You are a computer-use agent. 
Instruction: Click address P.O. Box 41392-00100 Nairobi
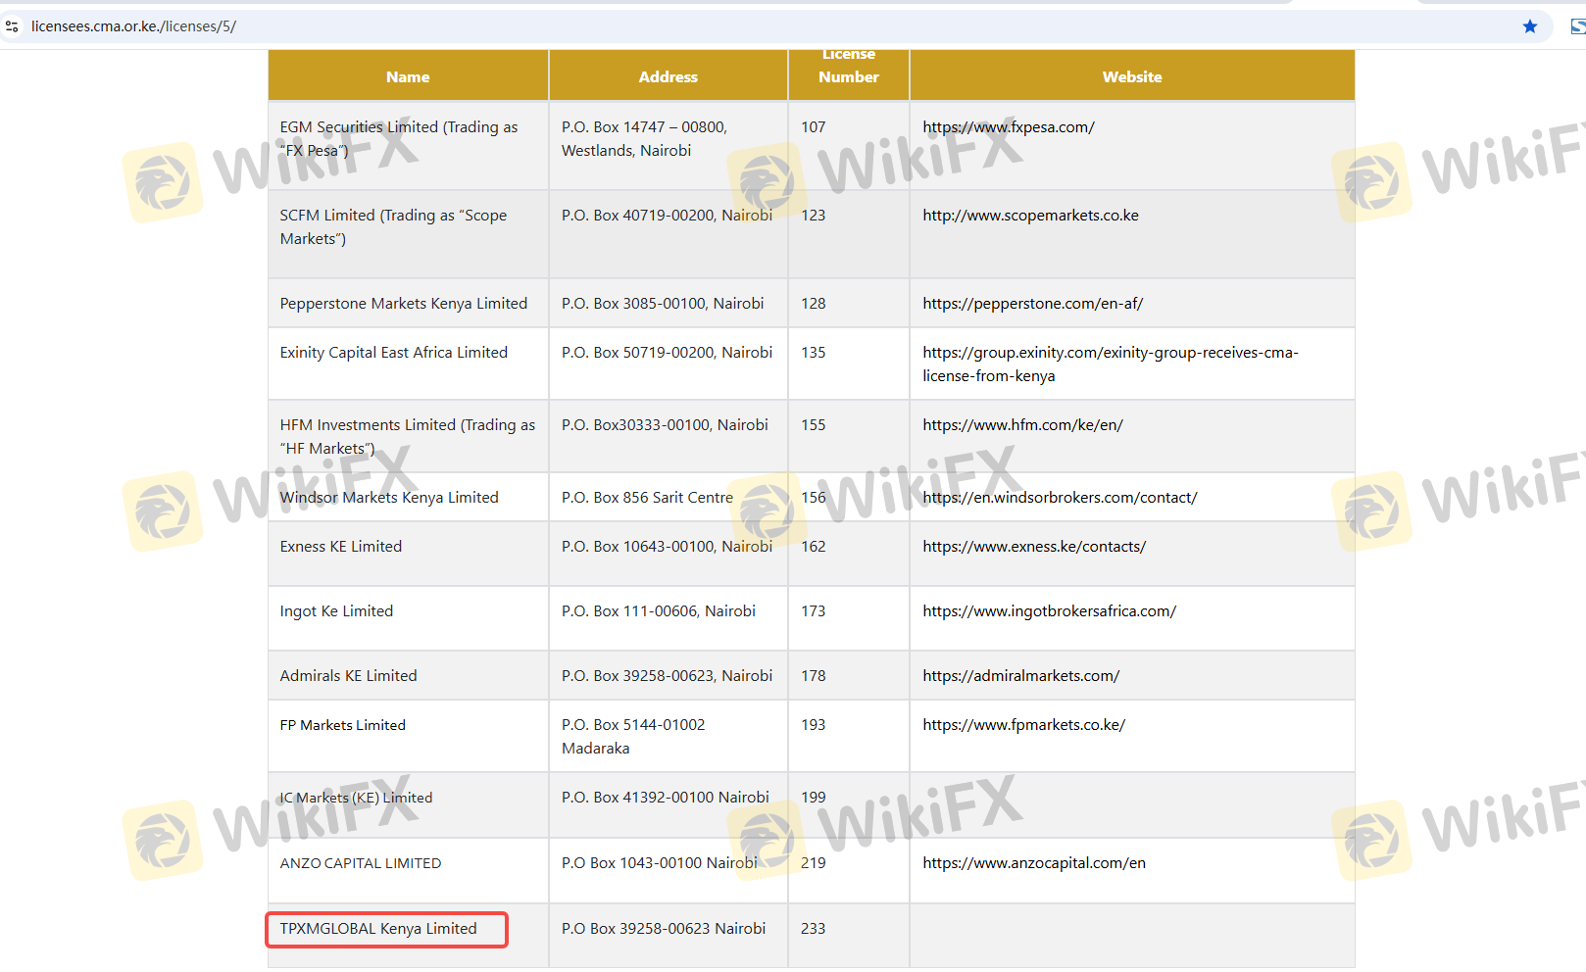(x=666, y=798)
